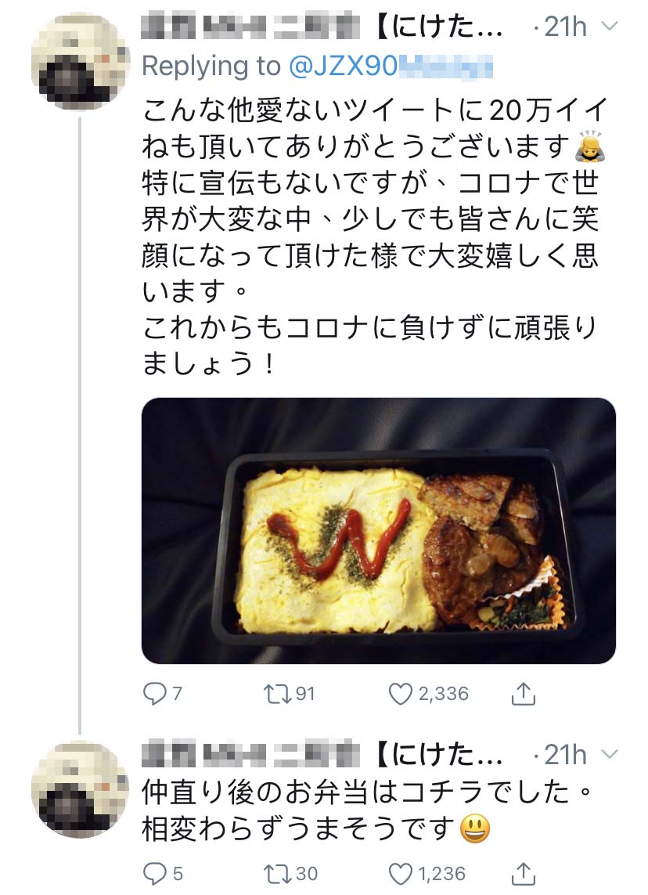648x895 pixels.
Task: Open the tweet text about コロナに負けずに頑張りましょう
Action: tap(371, 345)
